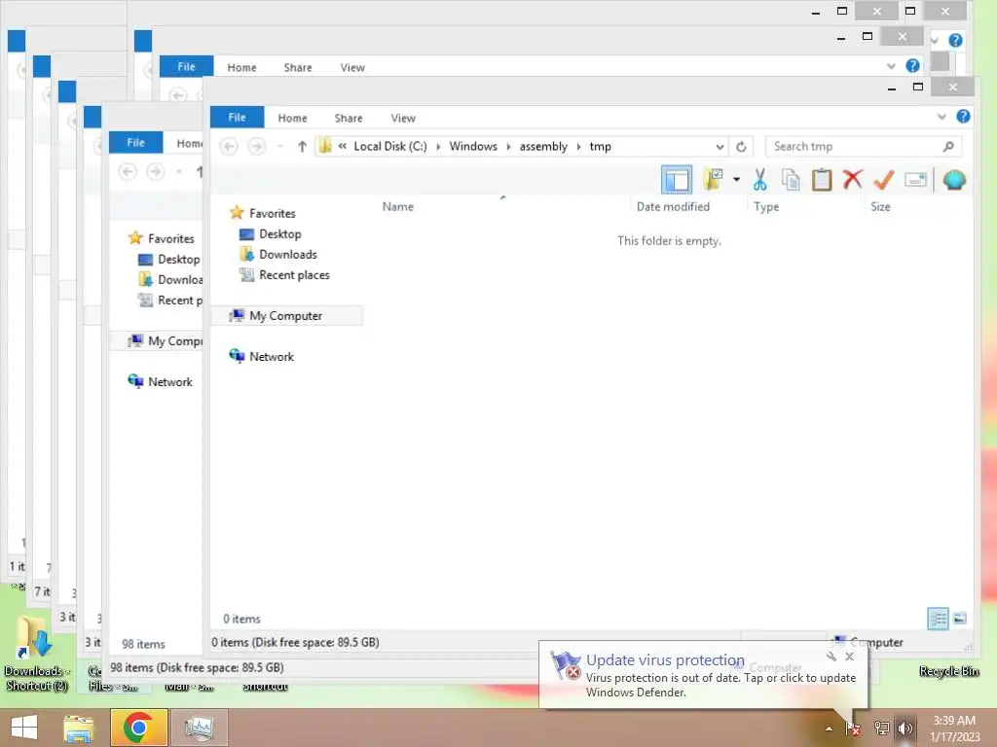Expand arrow after assembly in path

click(578, 147)
